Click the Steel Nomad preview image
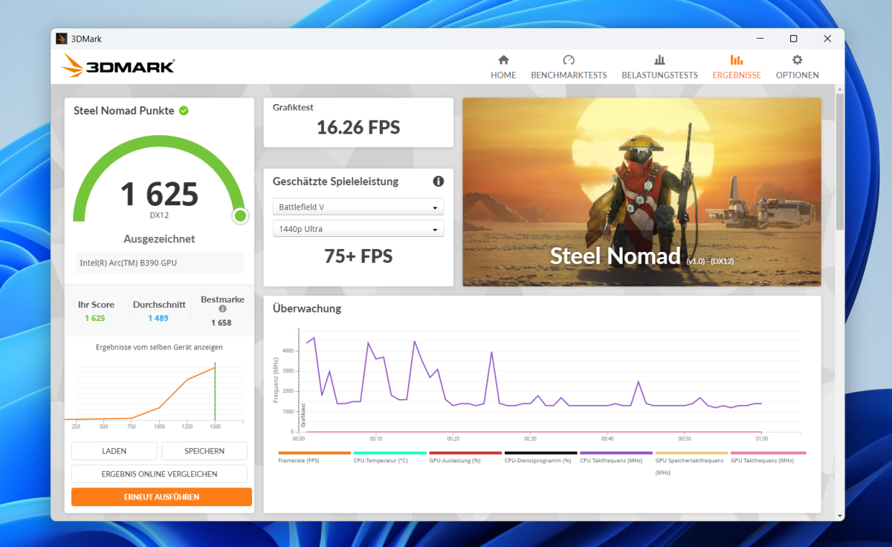 click(x=642, y=192)
